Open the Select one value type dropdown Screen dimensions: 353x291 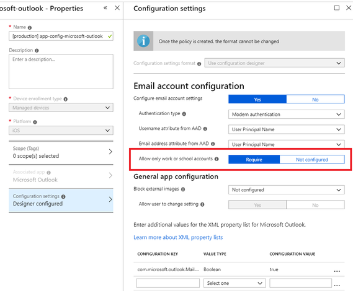pos(235,283)
